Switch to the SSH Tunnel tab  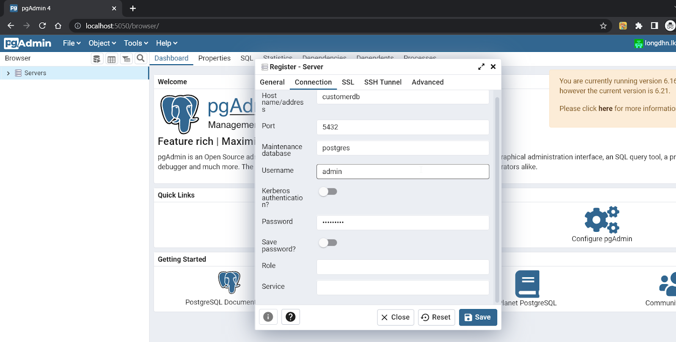coord(383,82)
